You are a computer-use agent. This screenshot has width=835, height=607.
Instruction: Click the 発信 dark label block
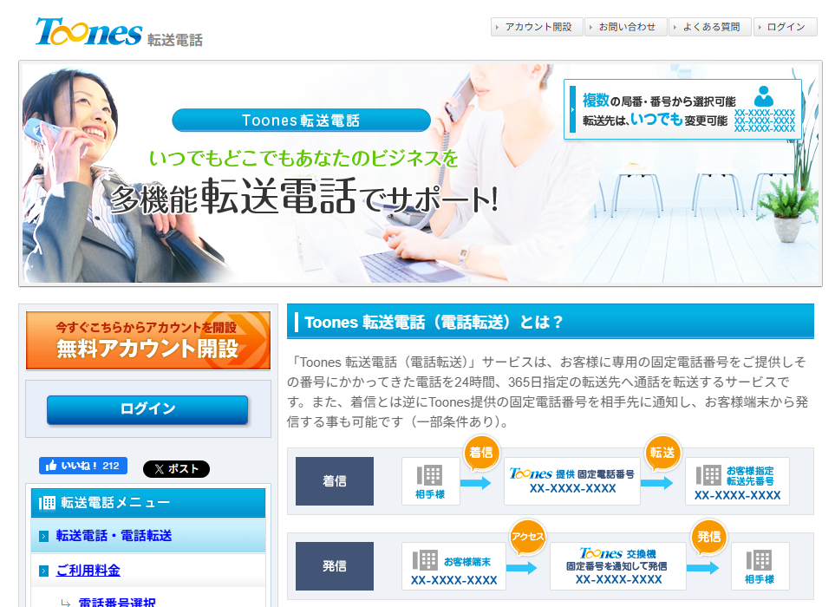[x=335, y=566]
